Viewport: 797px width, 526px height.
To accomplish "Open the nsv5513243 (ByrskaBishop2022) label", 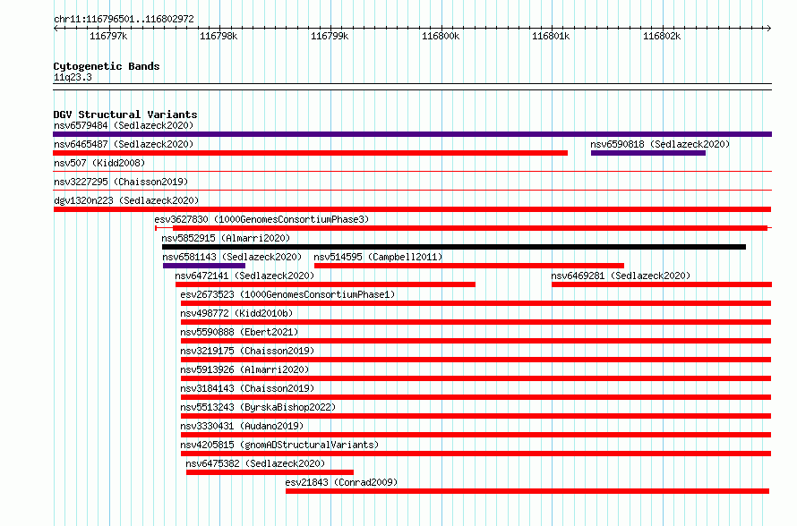I will 258,407.
